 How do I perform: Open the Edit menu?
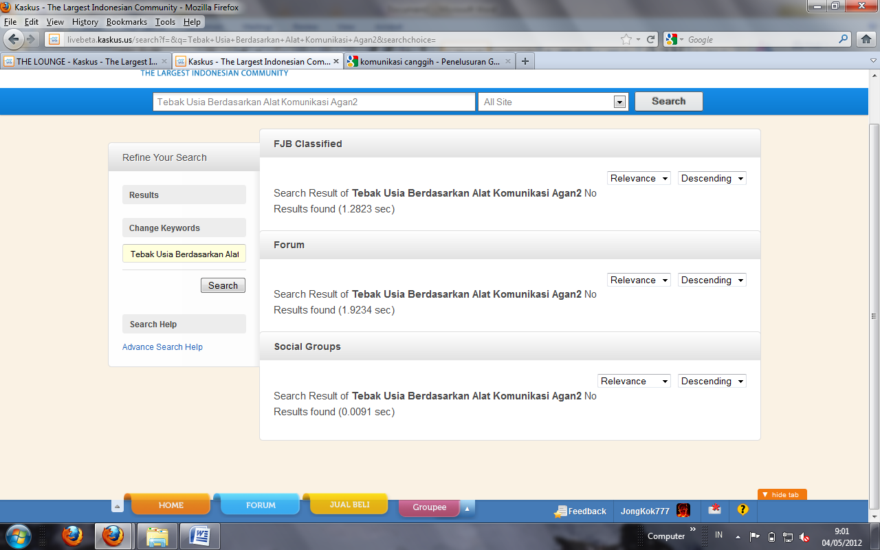click(x=32, y=22)
